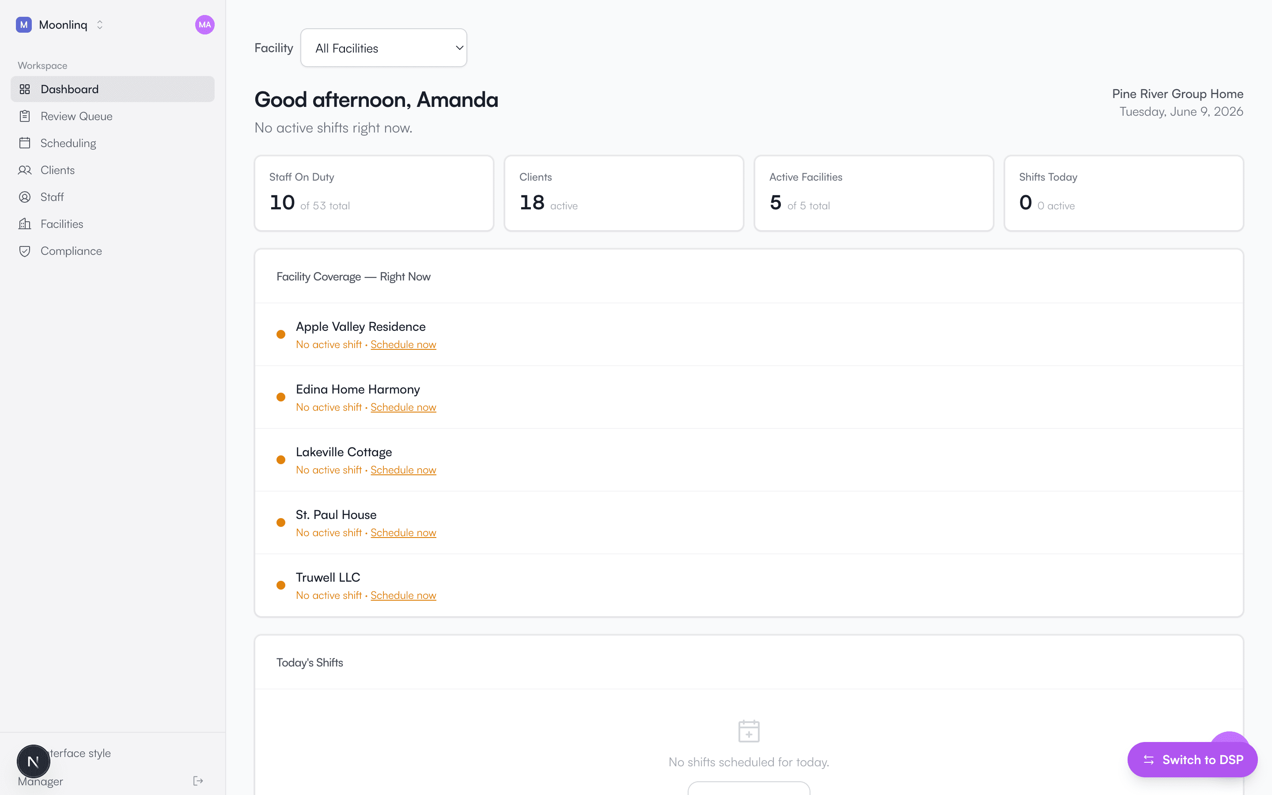Click the Compliance shield icon
Screen dimensions: 1272x795
pos(25,251)
